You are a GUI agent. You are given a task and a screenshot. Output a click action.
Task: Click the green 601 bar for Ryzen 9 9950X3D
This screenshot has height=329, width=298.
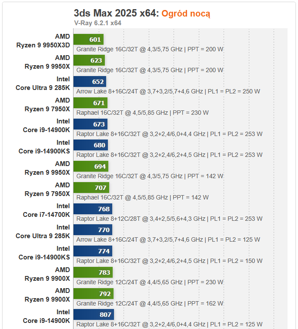[89, 40]
